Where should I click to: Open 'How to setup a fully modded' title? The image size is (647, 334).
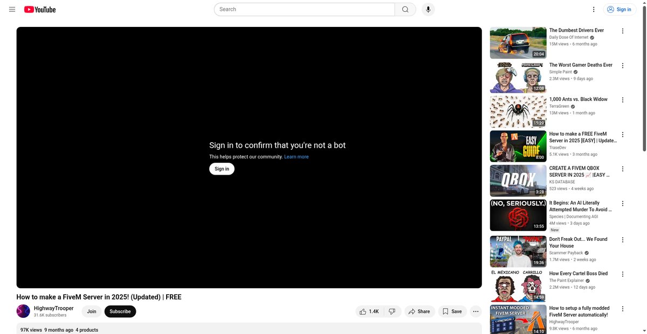click(579, 311)
